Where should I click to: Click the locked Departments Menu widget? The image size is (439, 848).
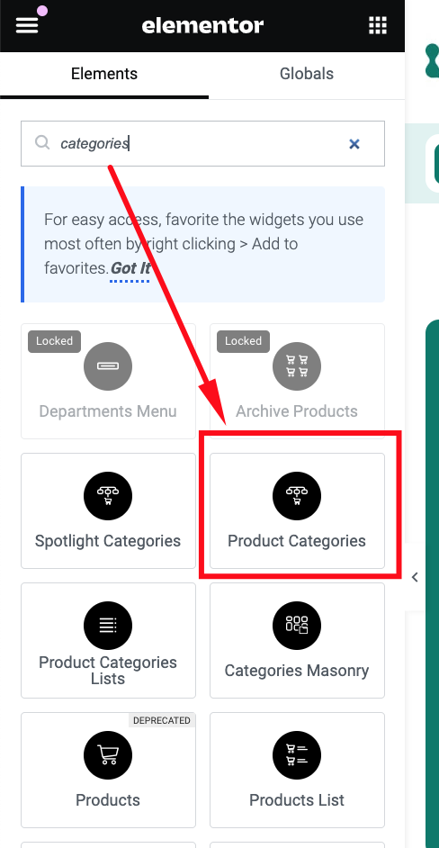coord(108,382)
